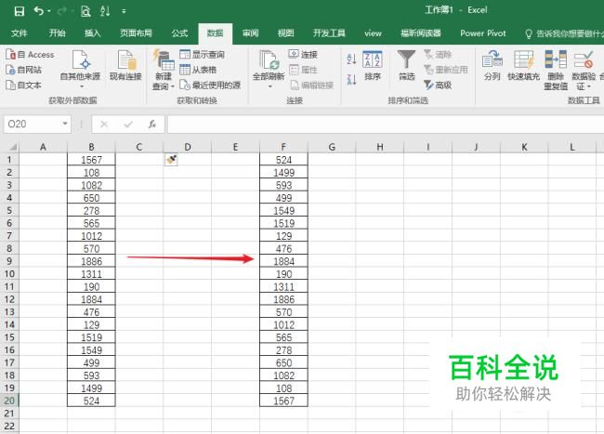Click the formula bar enter checkmark button
604x434 pixels.
pos(128,124)
